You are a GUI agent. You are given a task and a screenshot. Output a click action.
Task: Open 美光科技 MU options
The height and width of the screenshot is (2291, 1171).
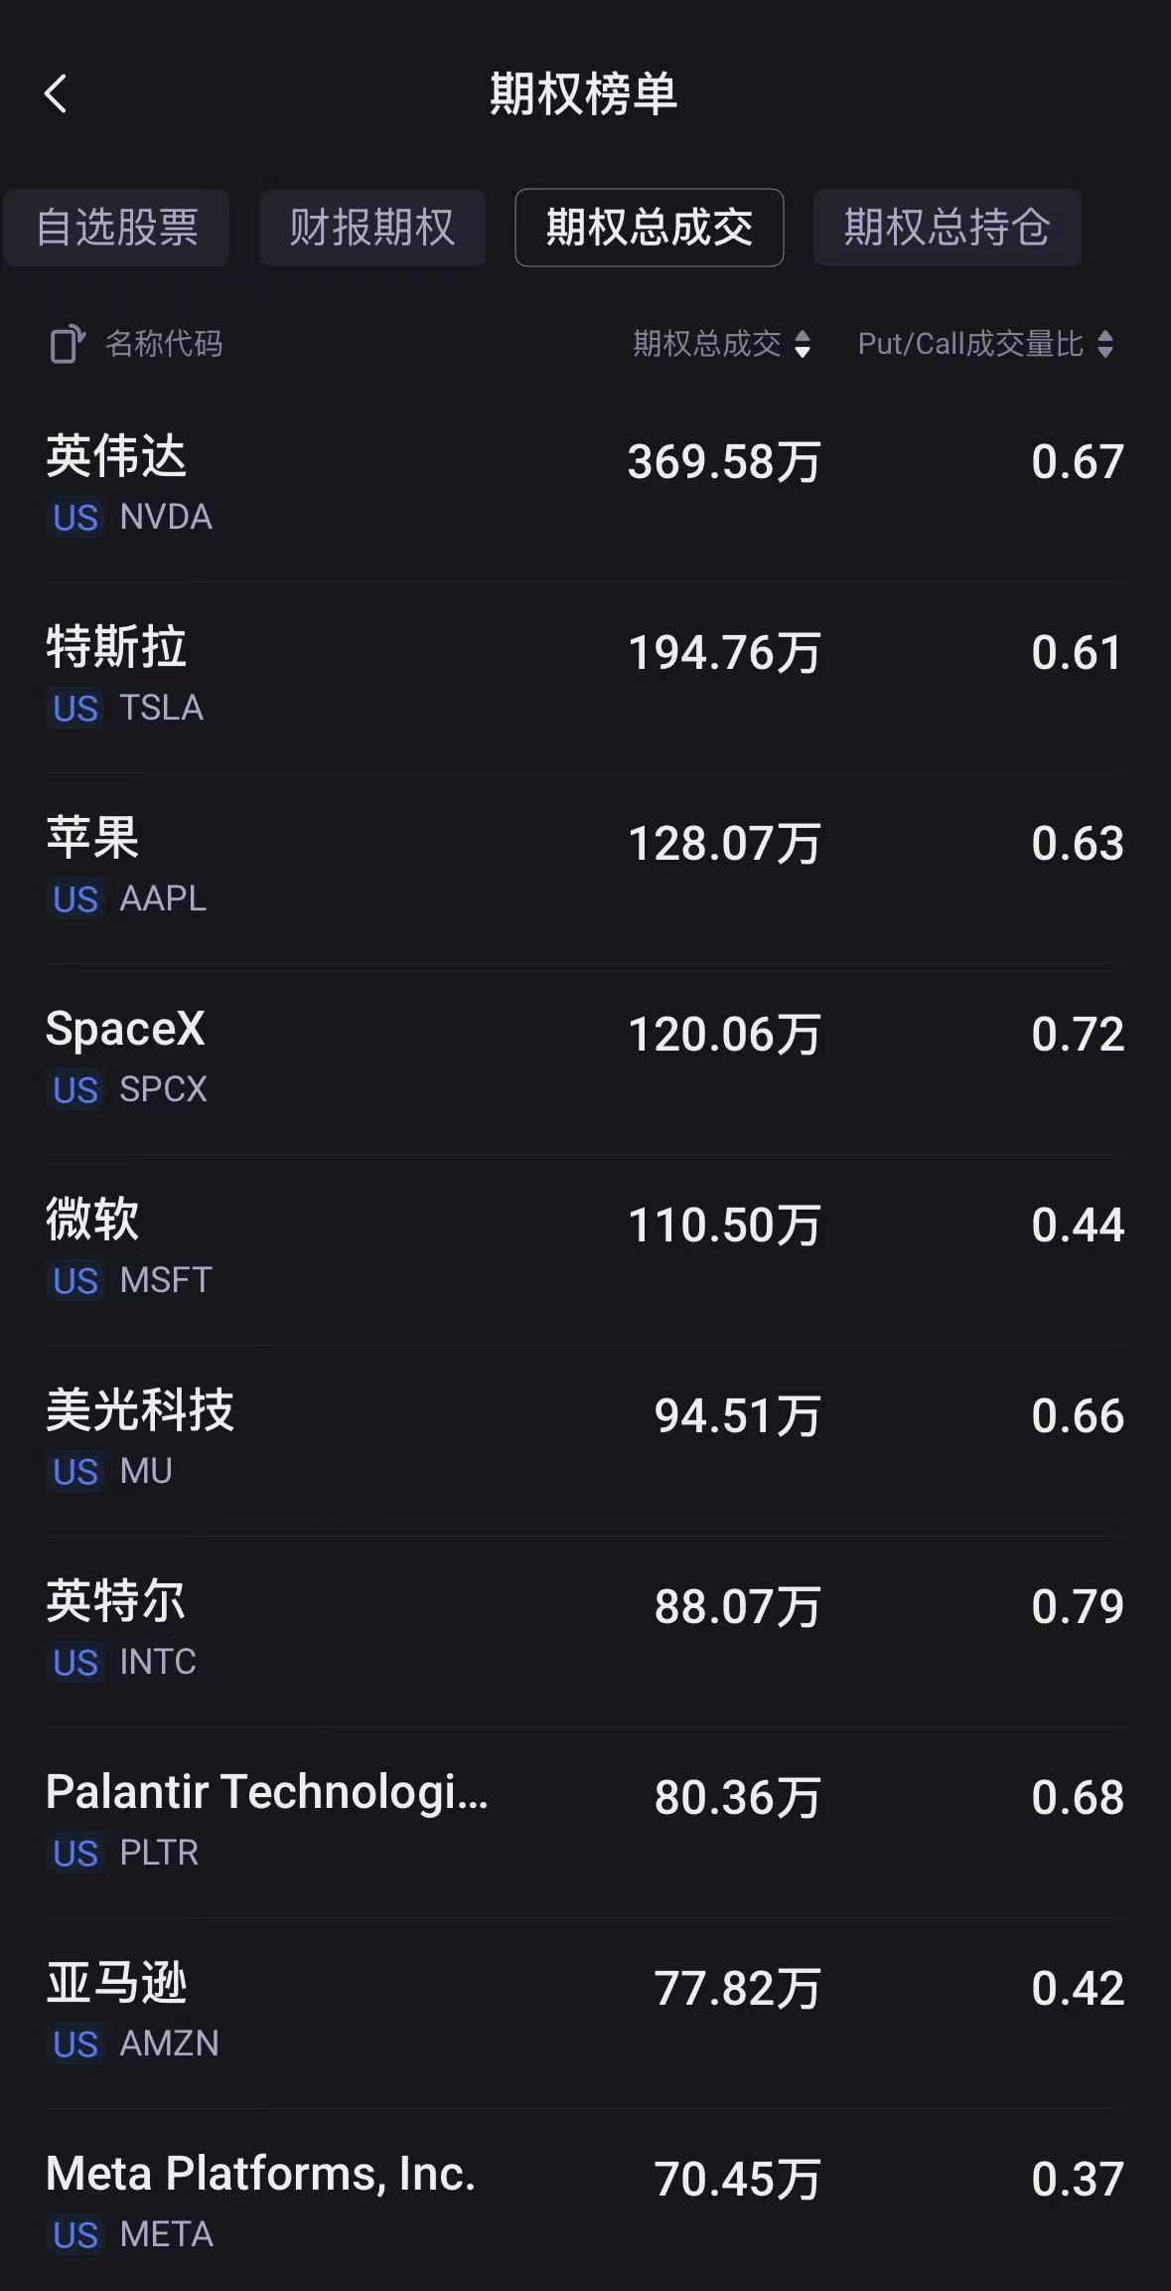pyautogui.click(x=585, y=1441)
